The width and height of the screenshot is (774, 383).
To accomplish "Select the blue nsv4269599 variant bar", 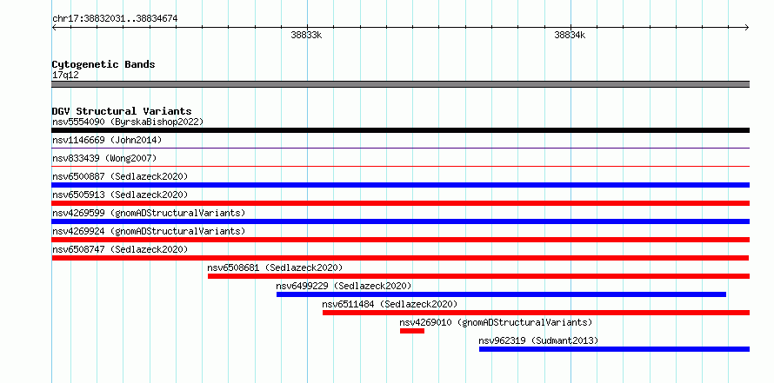I will coord(400,221).
